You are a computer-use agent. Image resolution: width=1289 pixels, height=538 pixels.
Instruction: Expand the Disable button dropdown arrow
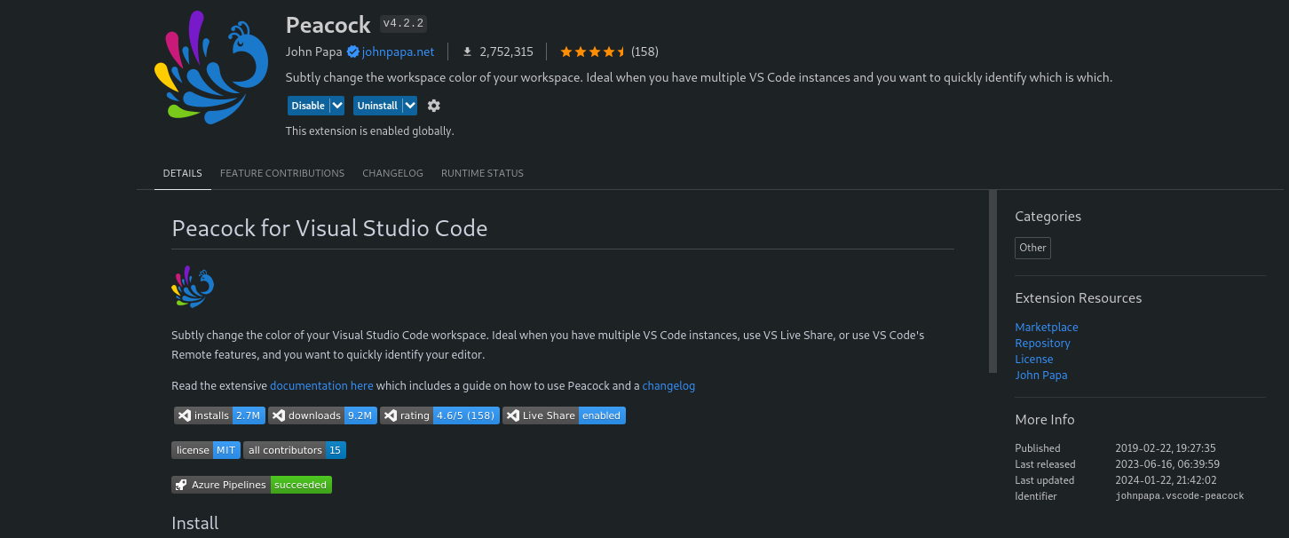[336, 106]
